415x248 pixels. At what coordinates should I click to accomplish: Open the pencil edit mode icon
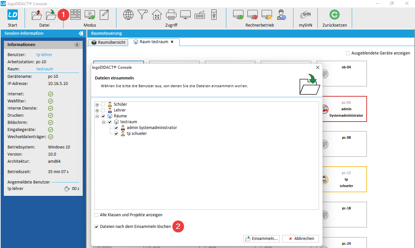(x=104, y=15)
